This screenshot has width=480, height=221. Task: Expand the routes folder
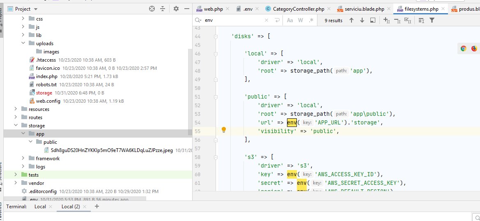coord(16,117)
